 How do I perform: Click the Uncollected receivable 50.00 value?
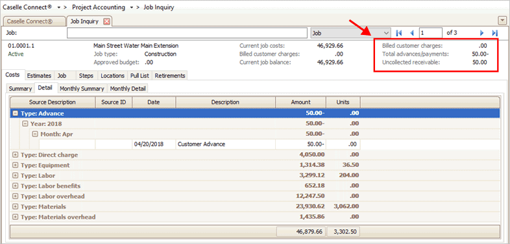(x=480, y=62)
